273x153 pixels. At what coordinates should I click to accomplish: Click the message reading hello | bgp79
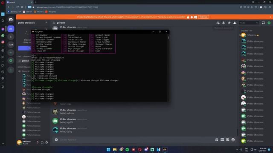click(67, 122)
